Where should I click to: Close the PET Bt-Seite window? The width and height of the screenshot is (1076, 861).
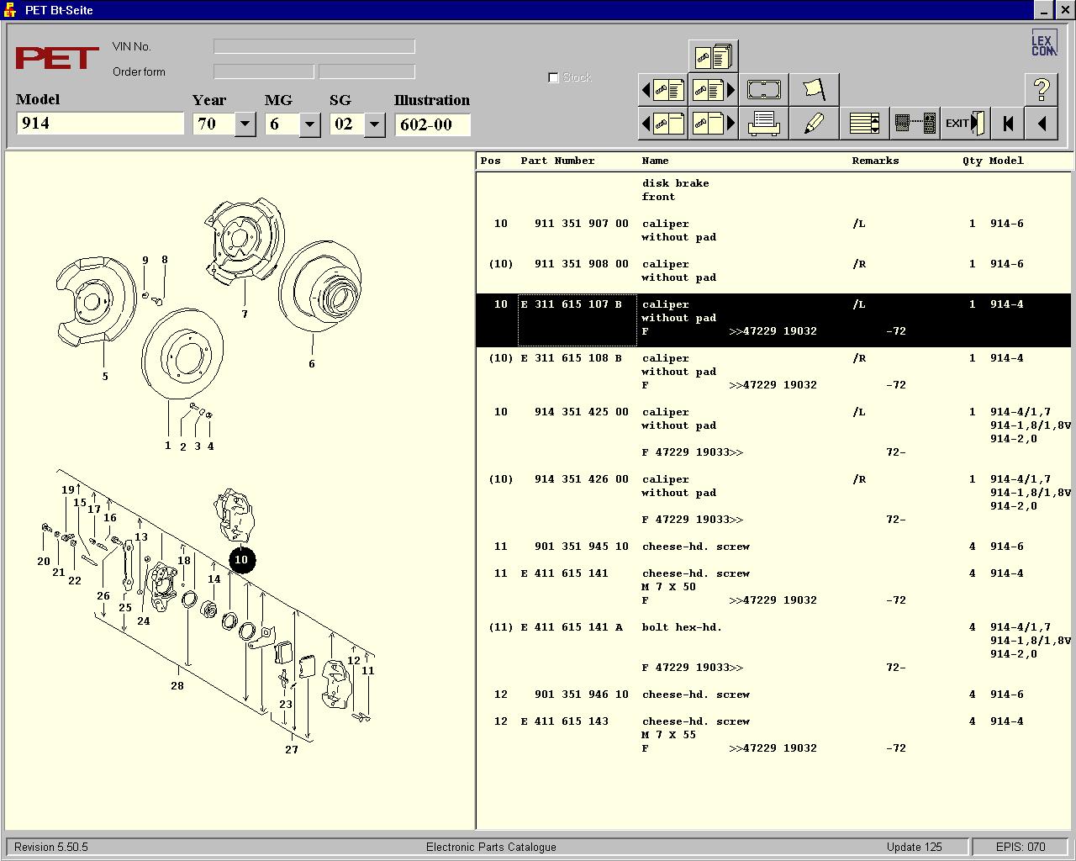[1063, 10]
